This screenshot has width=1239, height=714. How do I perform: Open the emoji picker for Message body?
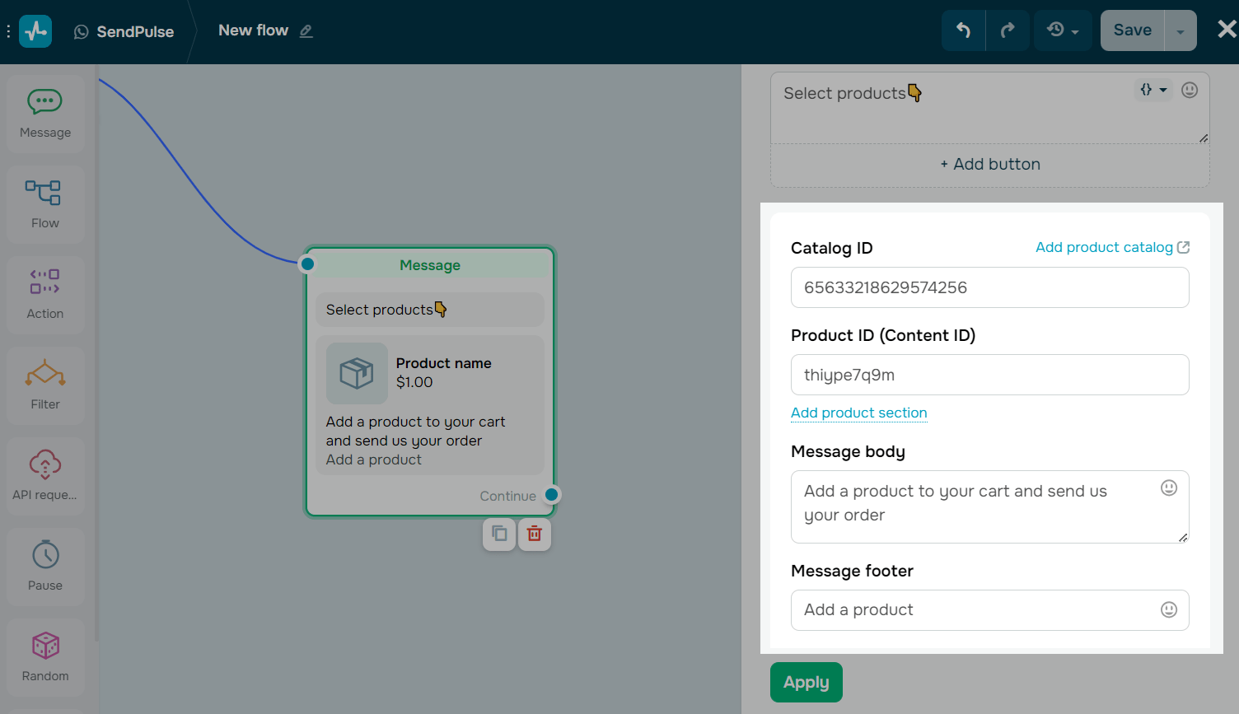1168,488
